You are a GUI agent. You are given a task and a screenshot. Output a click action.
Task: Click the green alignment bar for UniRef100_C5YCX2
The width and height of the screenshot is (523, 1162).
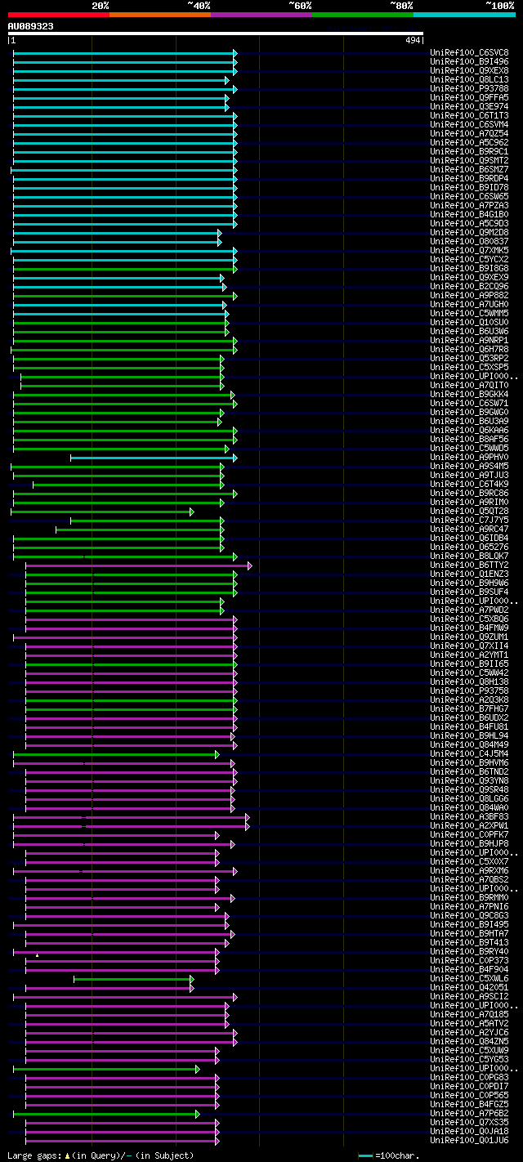pyautogui.click(x=125, y=260)
